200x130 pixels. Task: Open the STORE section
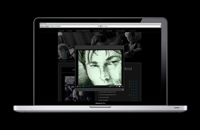[x=109, y=31]
